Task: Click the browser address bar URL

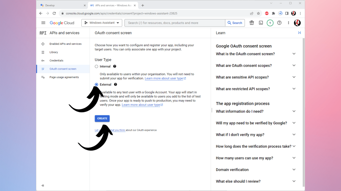Action: pyautogui.click(x=122, y=13)
